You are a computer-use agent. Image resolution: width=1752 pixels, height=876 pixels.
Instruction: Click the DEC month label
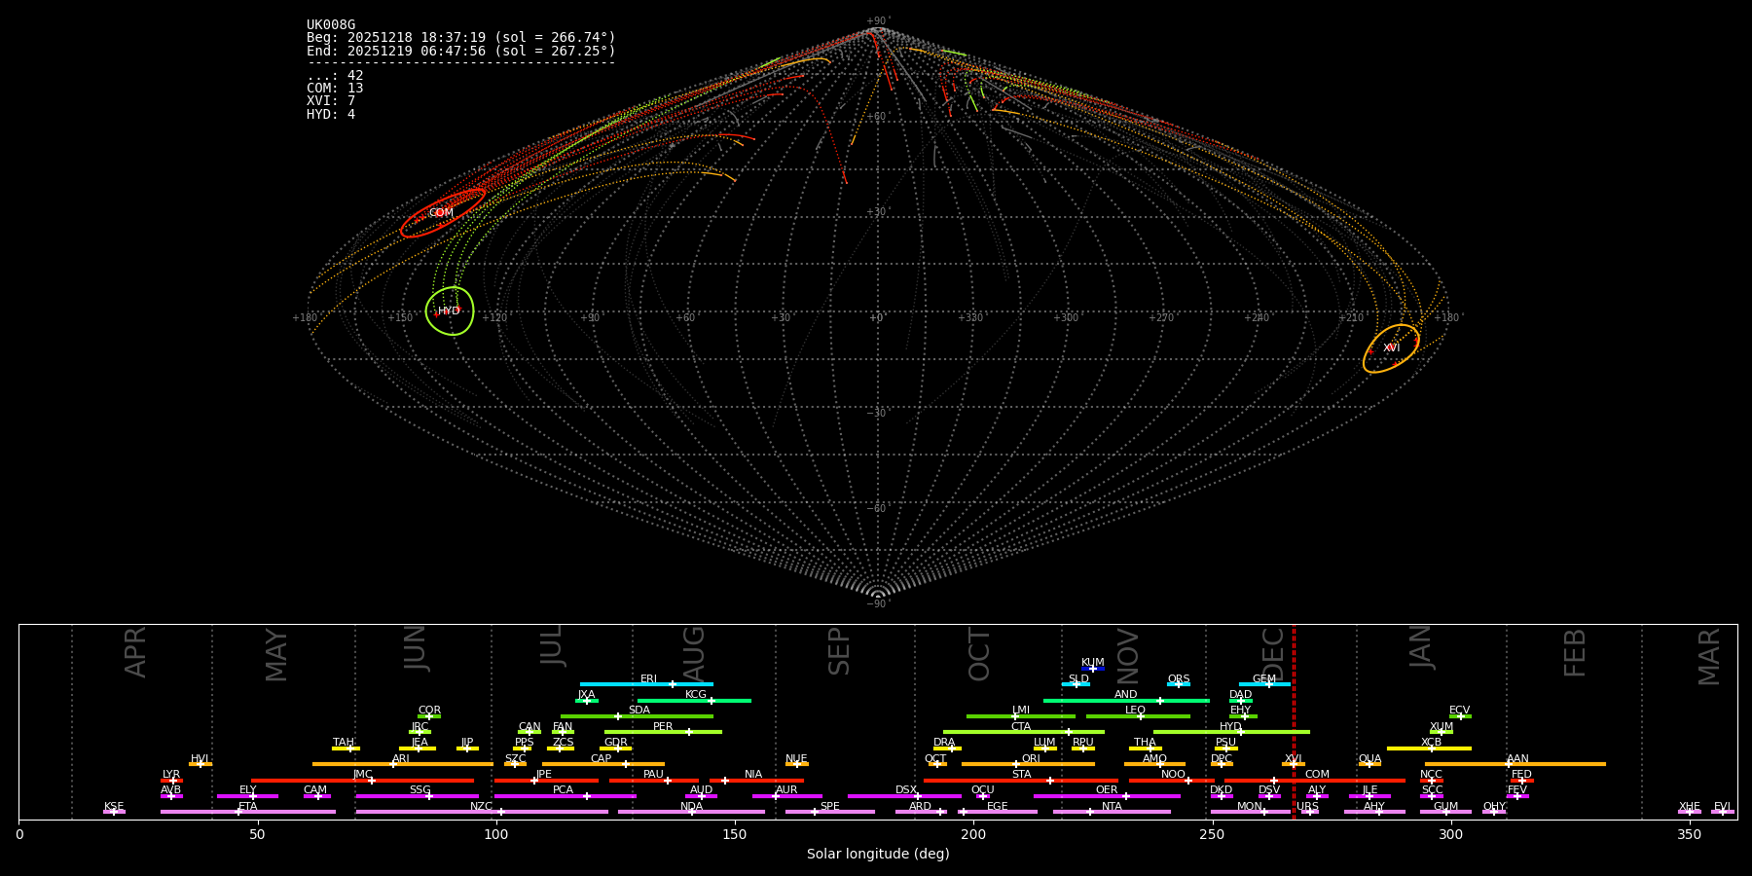[1273, 653]
